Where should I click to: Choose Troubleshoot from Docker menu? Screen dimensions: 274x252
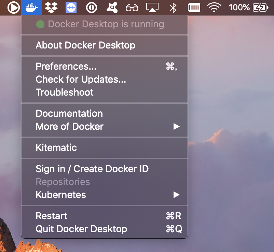(x=105, y=92)
